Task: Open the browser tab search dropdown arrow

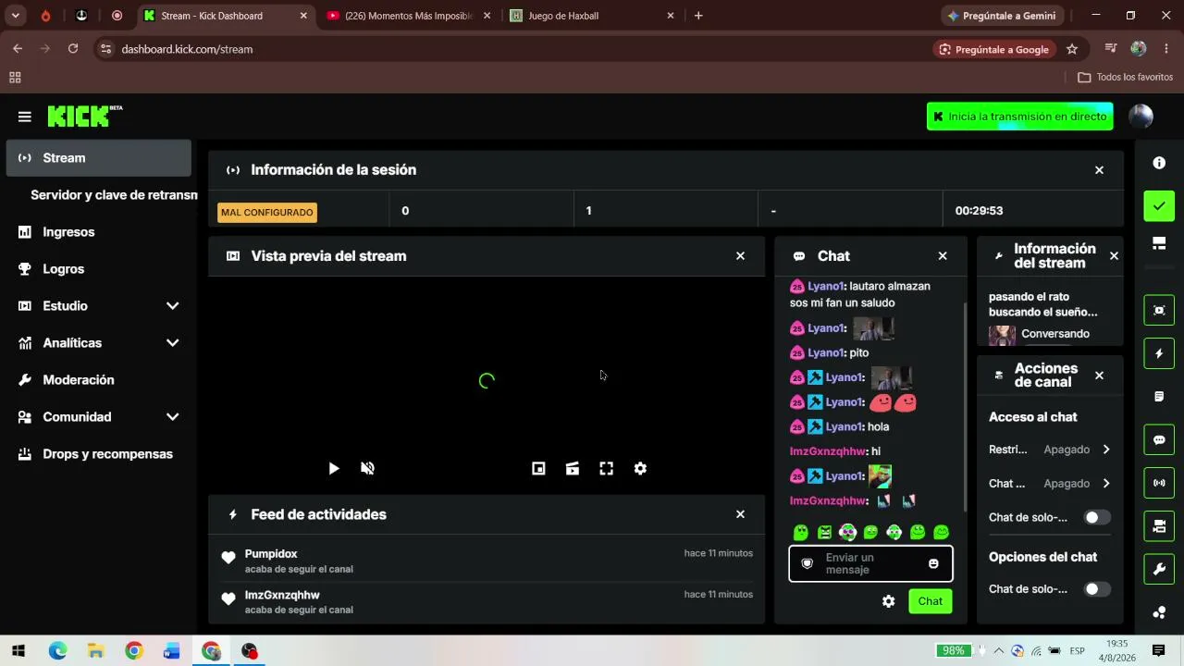Action: coord(16,16)
